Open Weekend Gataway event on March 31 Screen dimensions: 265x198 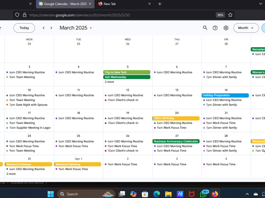tap(28, 164)
